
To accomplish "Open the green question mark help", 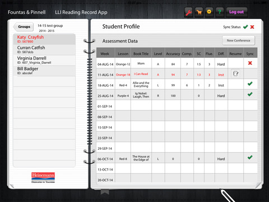I will click(220, 12).
